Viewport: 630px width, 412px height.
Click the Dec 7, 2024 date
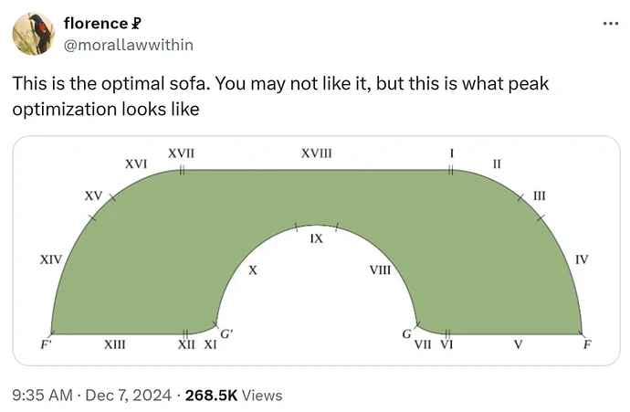coord(128,396)
